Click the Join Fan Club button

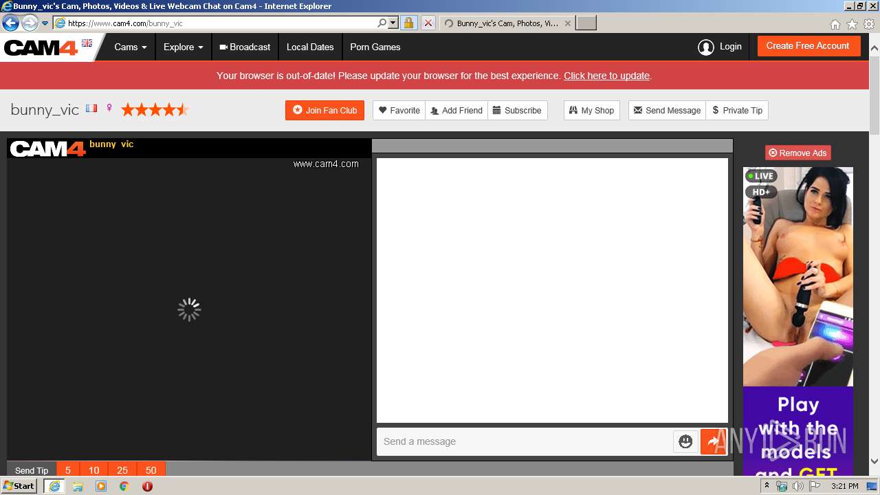(324, 110)
